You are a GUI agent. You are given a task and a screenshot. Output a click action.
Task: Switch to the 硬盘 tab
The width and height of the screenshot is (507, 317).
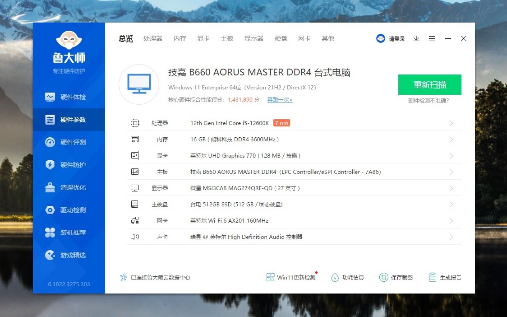(281, 38)
